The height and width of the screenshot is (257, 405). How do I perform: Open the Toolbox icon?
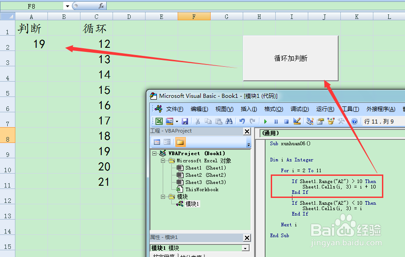click(341, 121)
